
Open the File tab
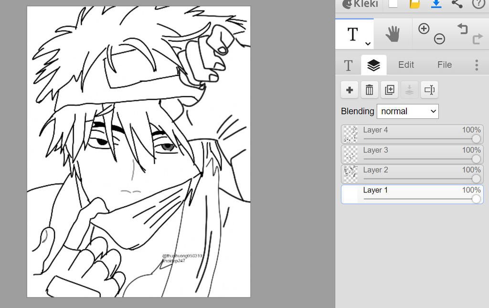(x=445, y=65)
